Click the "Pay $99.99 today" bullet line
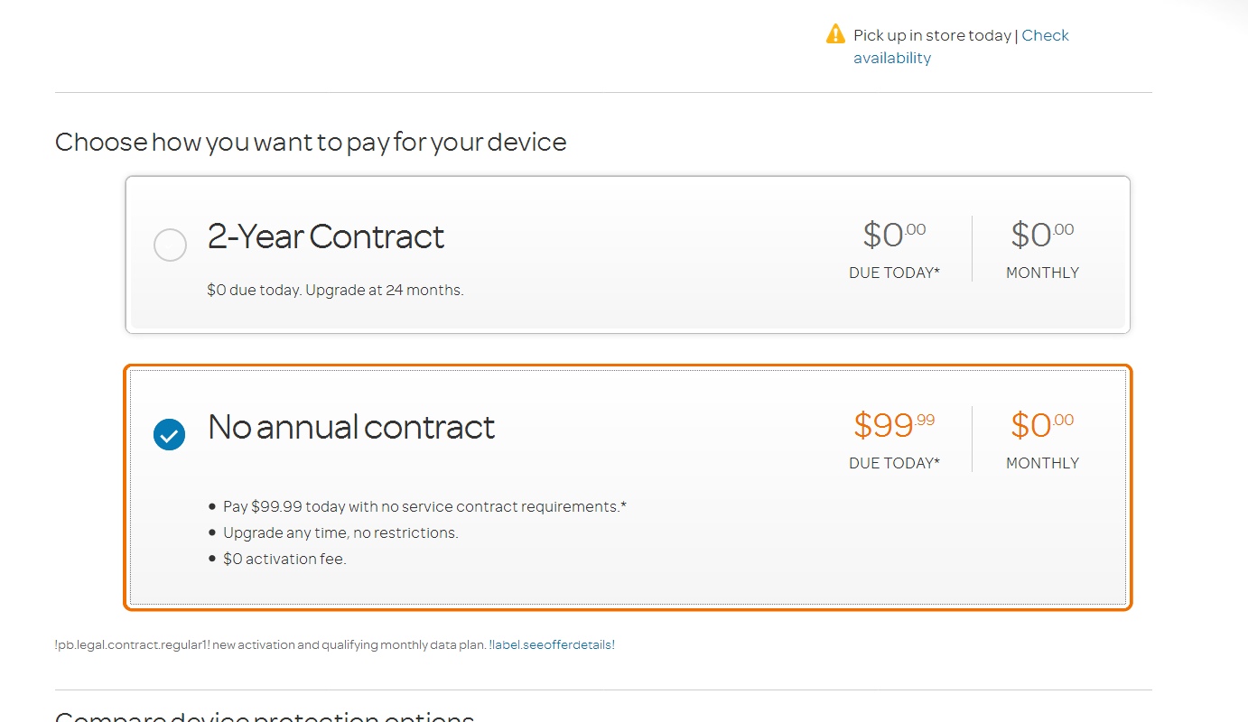The height and width of the screenshot is (722, 1248). click(424, 507)
